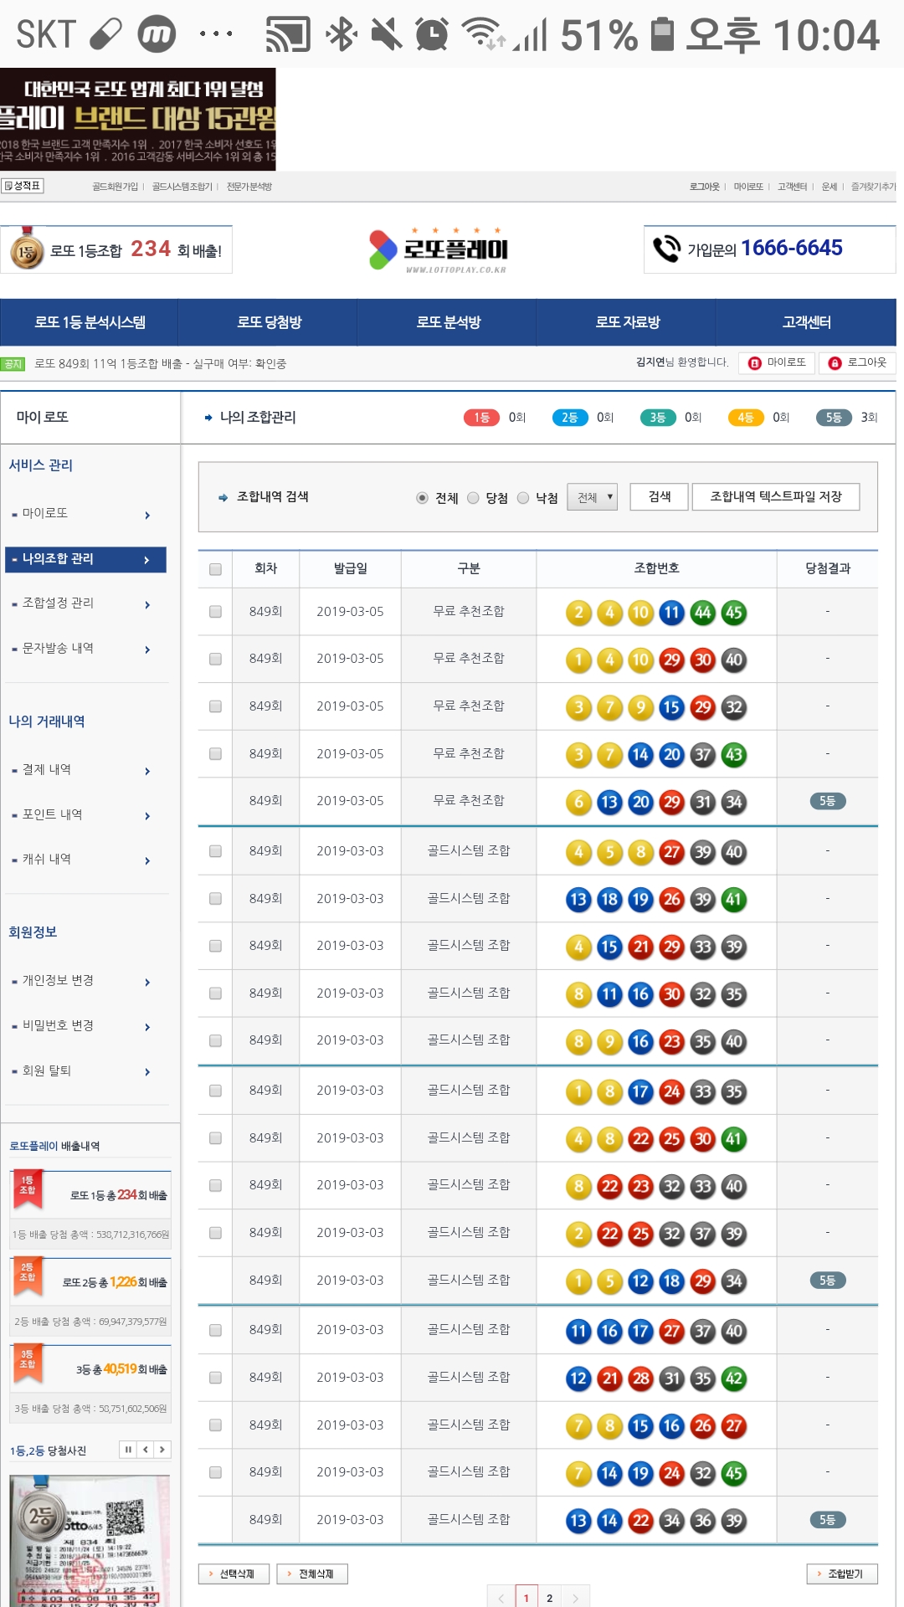Toggle the select-all checkbox in the table header
The image size is (904, 1607).
coord(215,569)
